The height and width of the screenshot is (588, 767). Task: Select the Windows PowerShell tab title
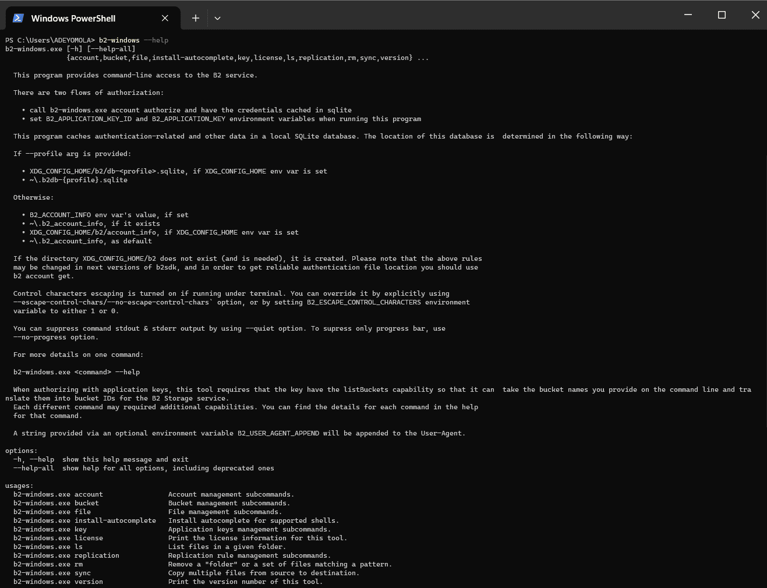73,18
